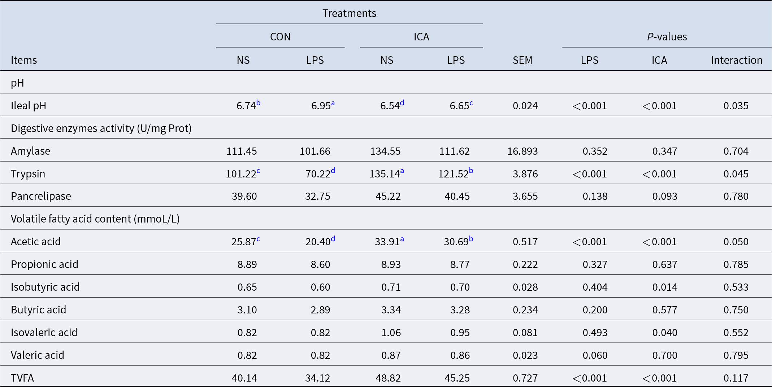Click the TVFA row label

22,378
